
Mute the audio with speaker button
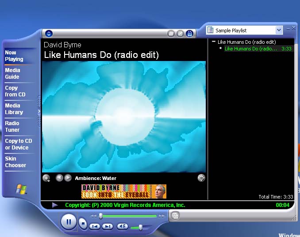[x=123, y=226]
